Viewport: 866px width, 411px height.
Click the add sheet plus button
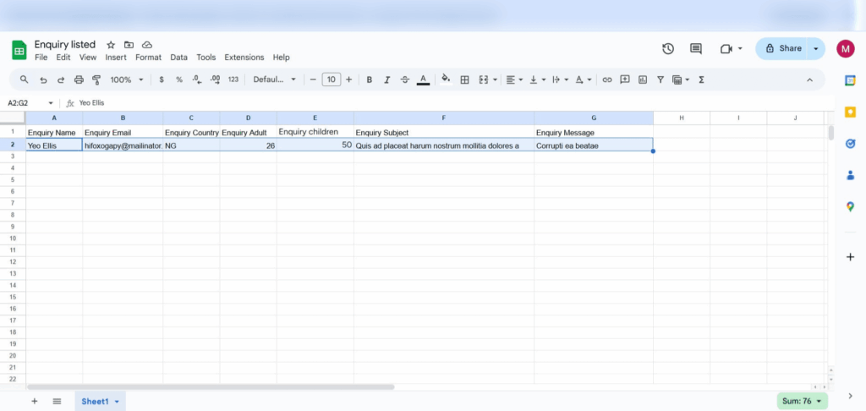click(x=34, y=401)
